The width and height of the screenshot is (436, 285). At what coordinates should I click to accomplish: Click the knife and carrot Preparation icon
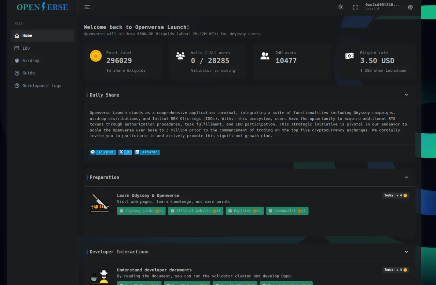point(100,203)
